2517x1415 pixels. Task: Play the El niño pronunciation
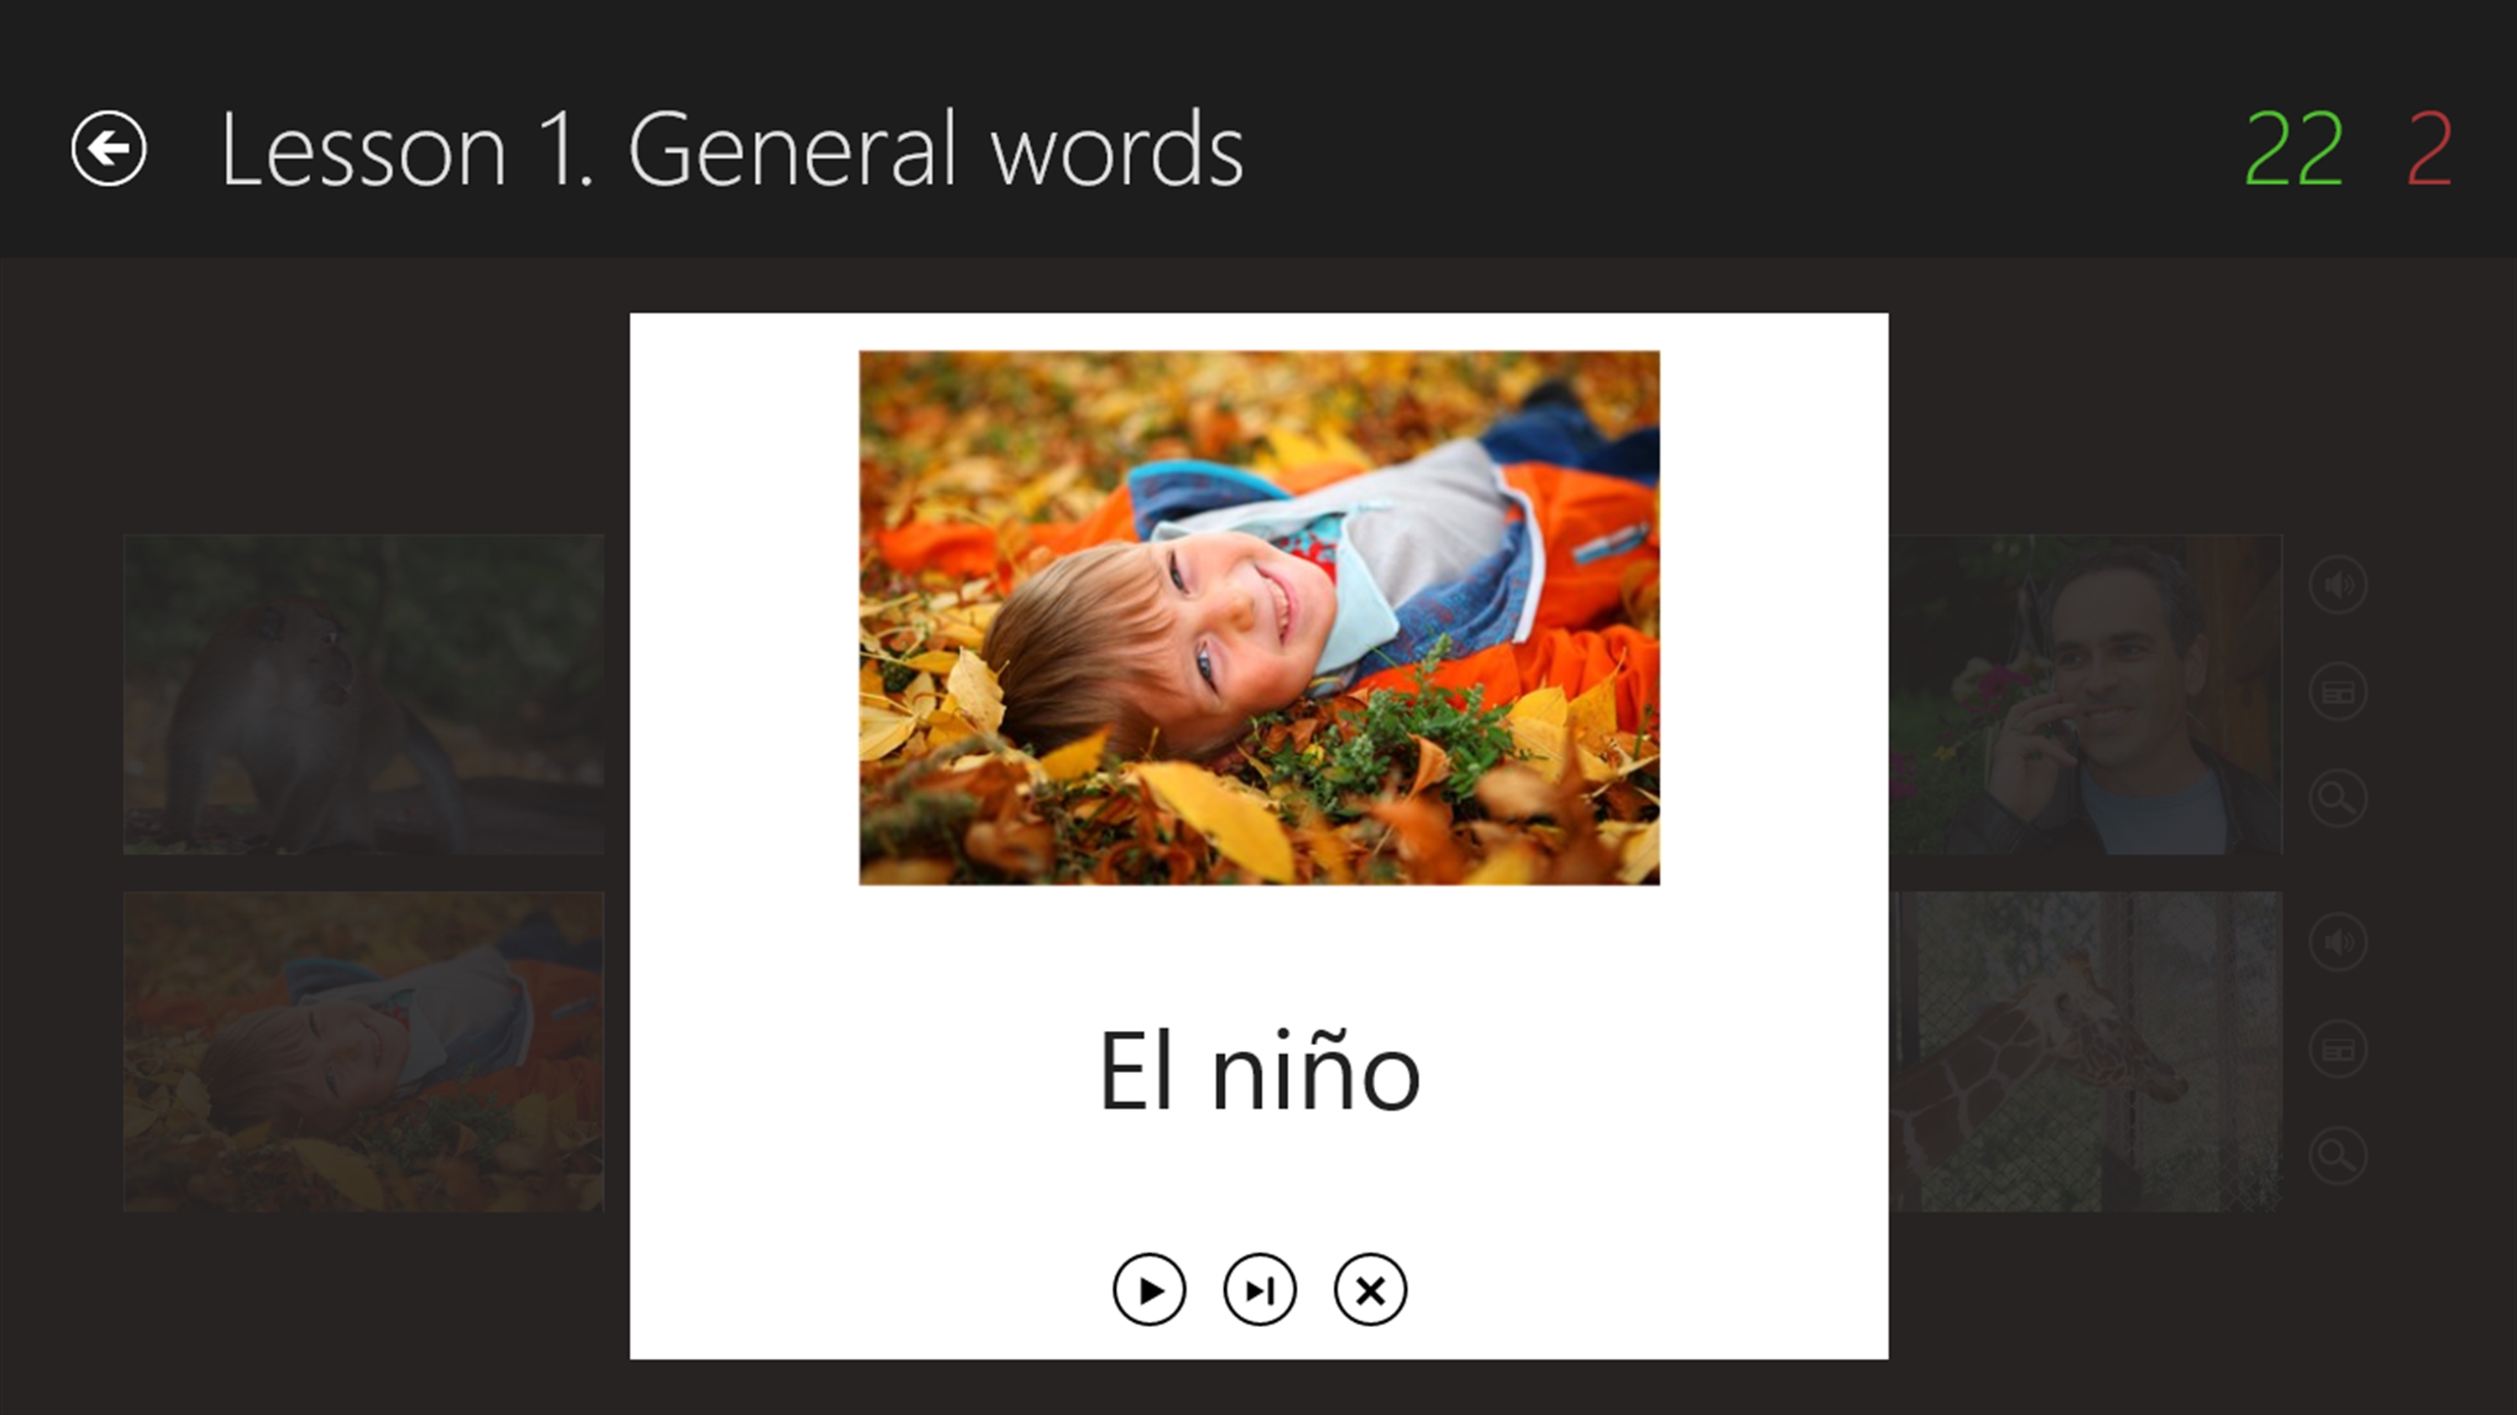coord(1149,1290)
